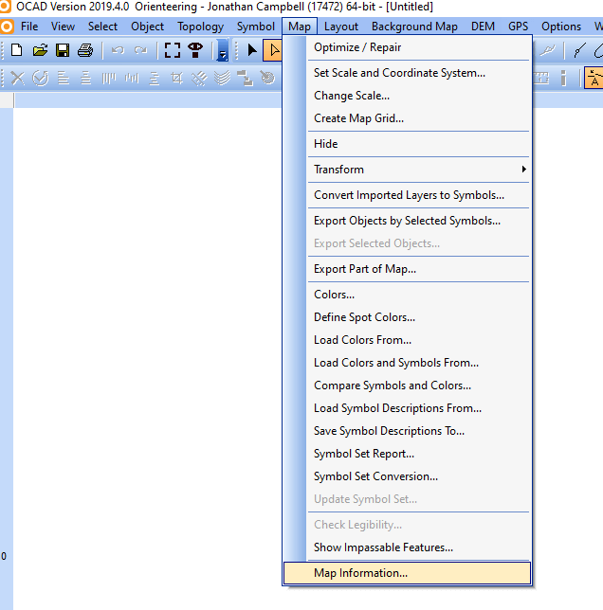Click the freehand drawing pen icon
Screen dimensions: 603x610
[548, 50]
